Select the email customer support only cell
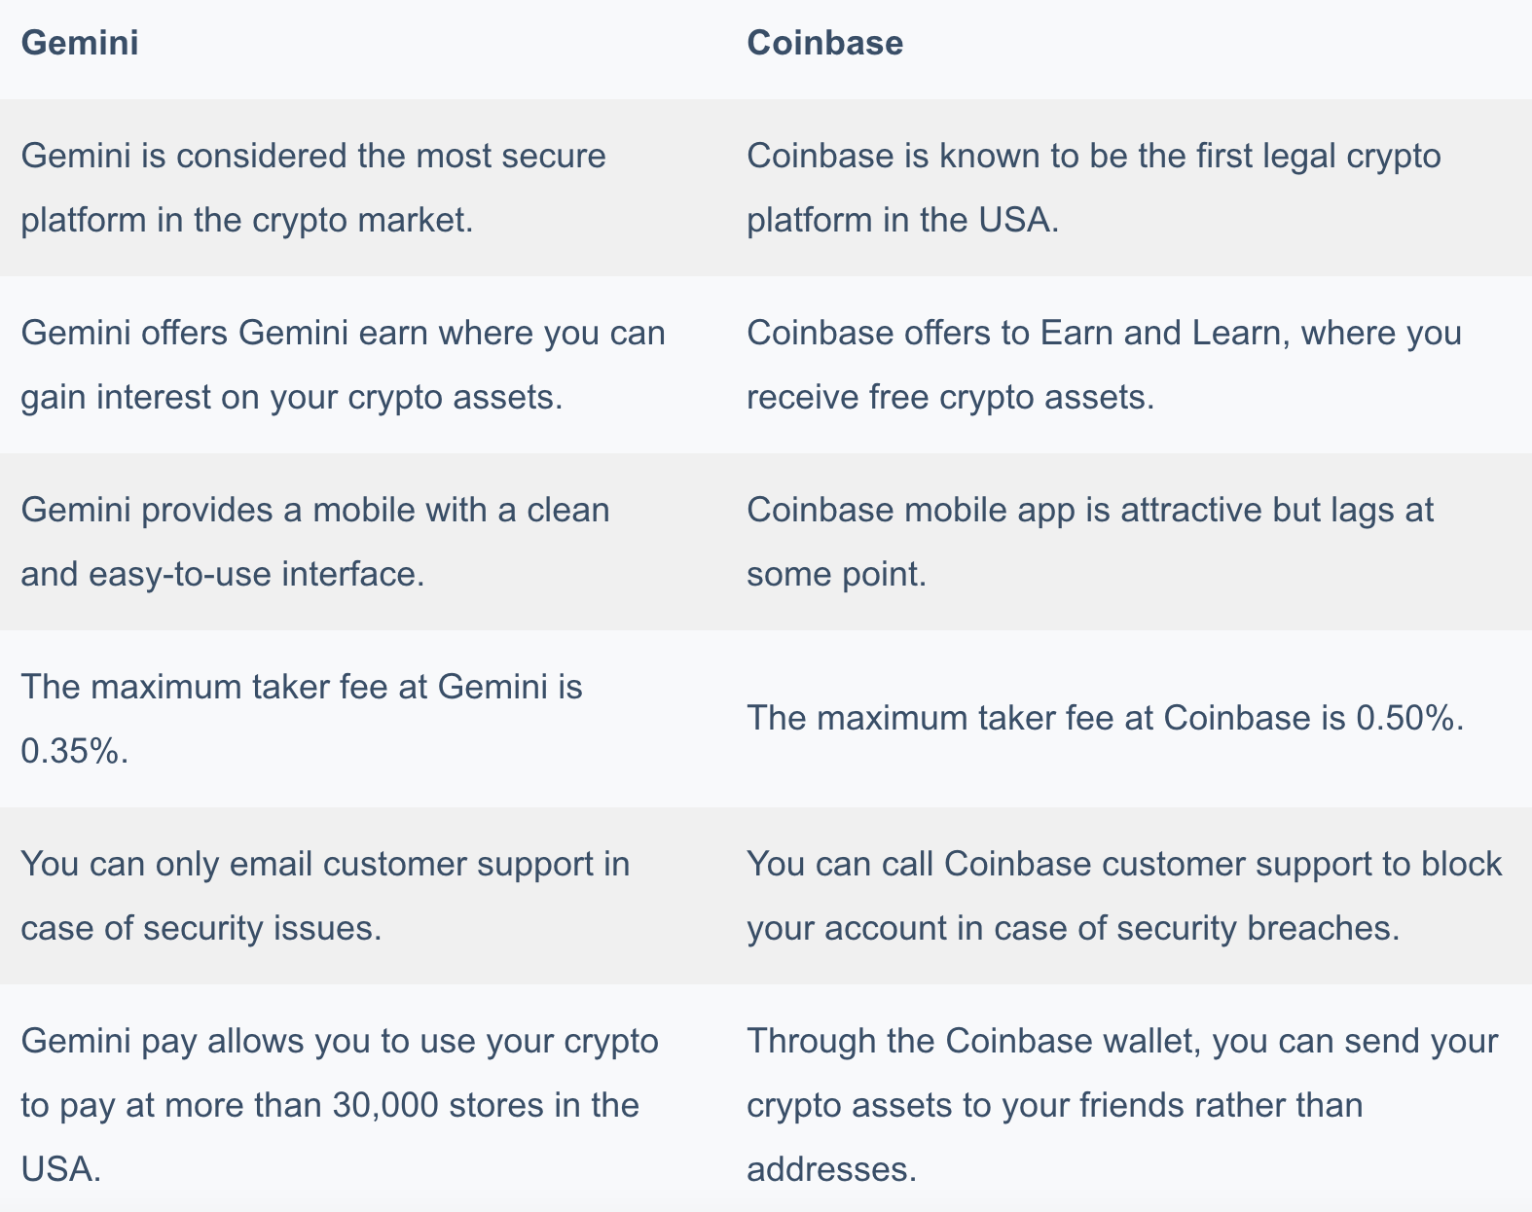1532x1212 pixels. pos(363,896)
